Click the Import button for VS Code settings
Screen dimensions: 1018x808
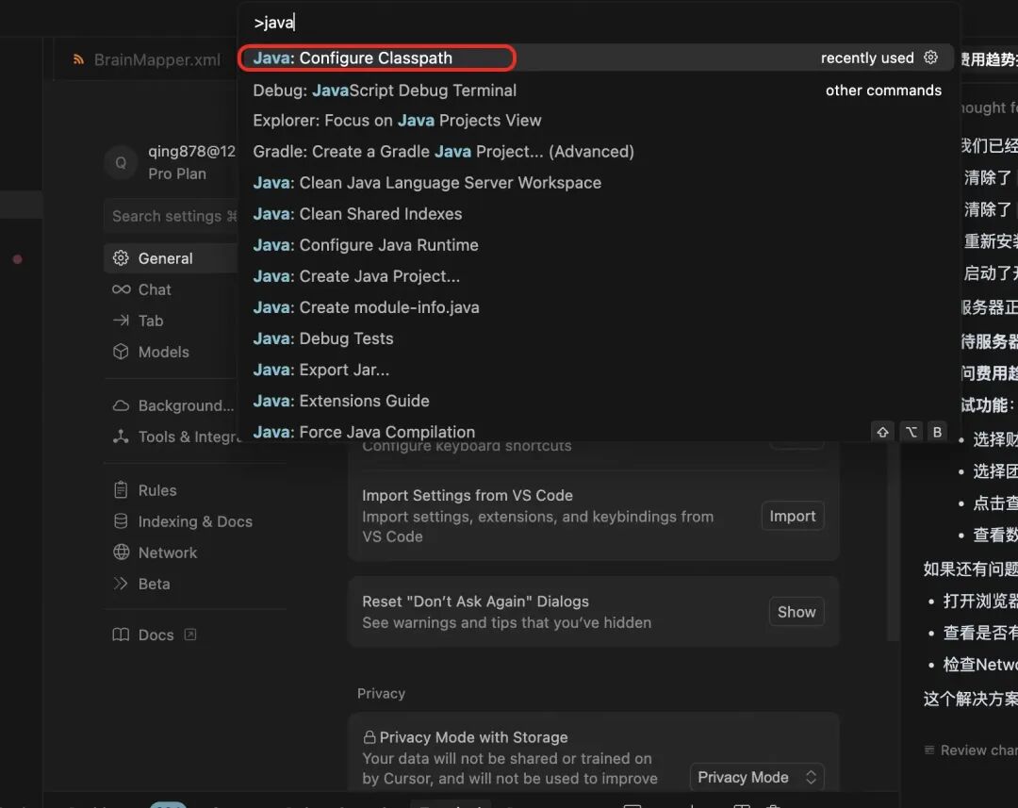(x=792, y=516)
